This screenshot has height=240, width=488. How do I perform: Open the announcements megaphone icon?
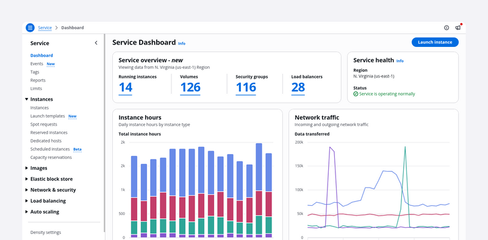(x=458, y=27)
